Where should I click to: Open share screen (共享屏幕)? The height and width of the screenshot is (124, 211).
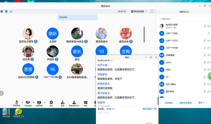click(40, 102)
